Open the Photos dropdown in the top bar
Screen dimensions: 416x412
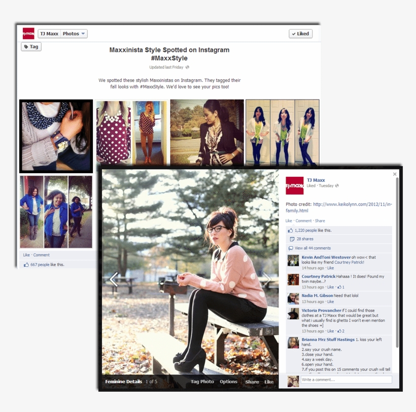click(83, 34)
